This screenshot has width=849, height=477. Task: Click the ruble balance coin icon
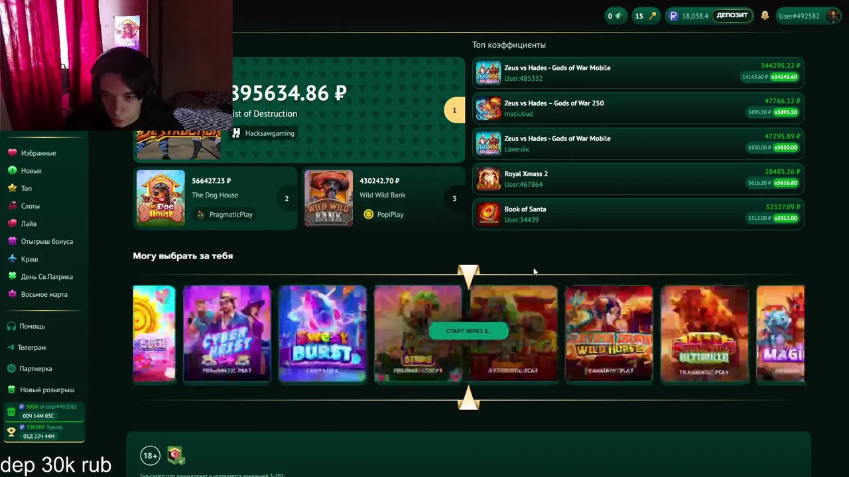tap(674, 16)
